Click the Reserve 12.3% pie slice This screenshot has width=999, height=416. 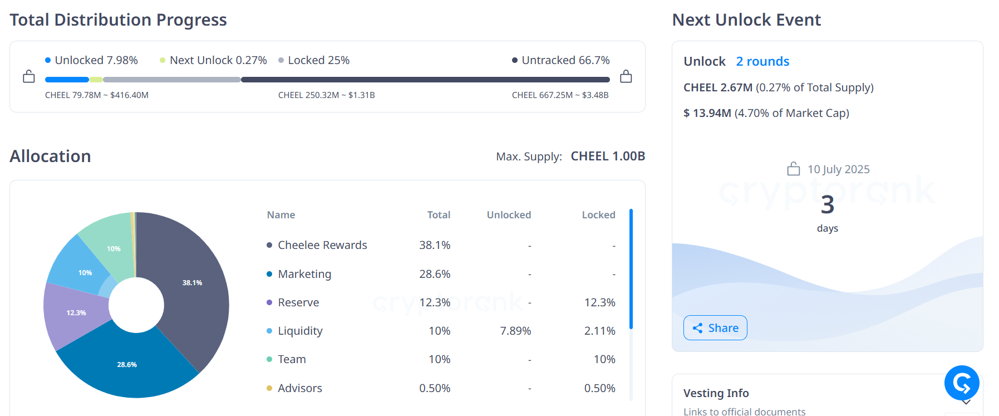pyautogui.click(x=76, y=312)
